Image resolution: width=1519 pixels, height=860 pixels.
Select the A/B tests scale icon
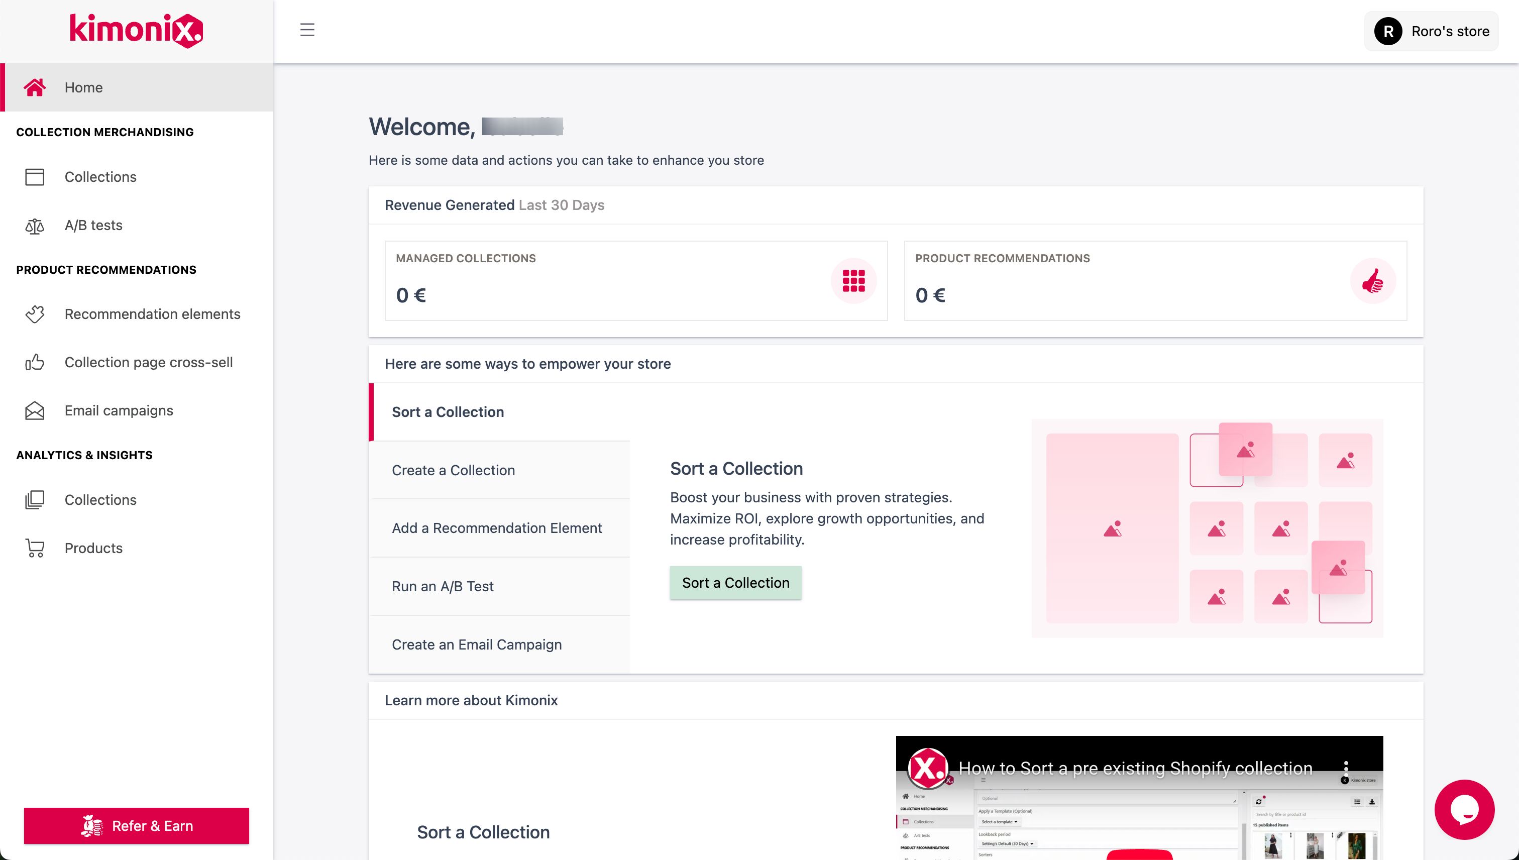(34, 225)
